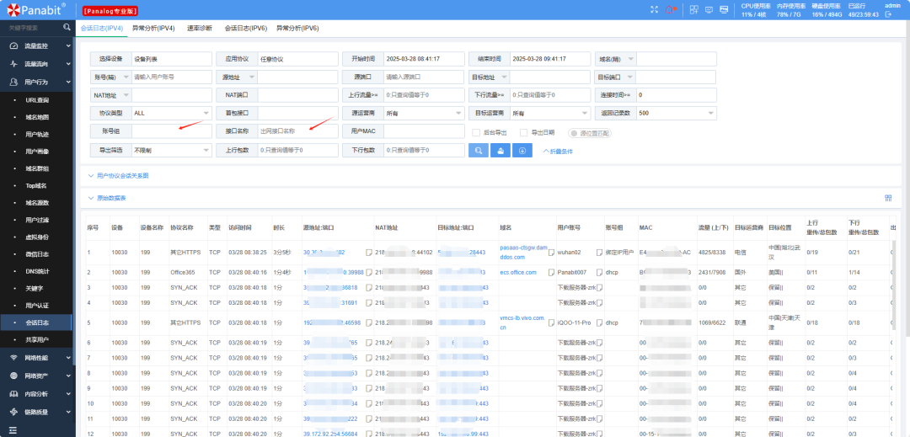The width and height of the screenshot is (910, 437).
Task: Open URL查询 in the sidebar
Action: [37, 100]
